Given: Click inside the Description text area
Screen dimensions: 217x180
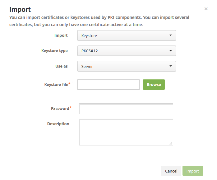Looking at the screenshot, I should 126,132.
